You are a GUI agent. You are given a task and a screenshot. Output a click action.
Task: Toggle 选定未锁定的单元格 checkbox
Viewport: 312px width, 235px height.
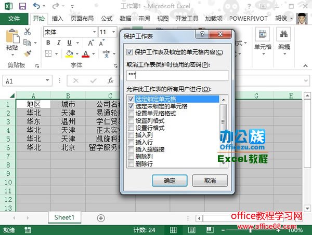(x=131, y=106)
